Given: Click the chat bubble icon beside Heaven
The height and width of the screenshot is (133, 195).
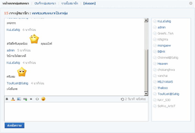Looking at the screenshot, I should [x=155, y=64].
